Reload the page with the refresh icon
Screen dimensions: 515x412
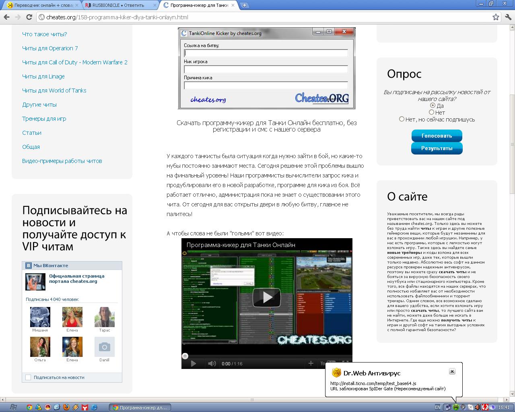coord(29,17)
